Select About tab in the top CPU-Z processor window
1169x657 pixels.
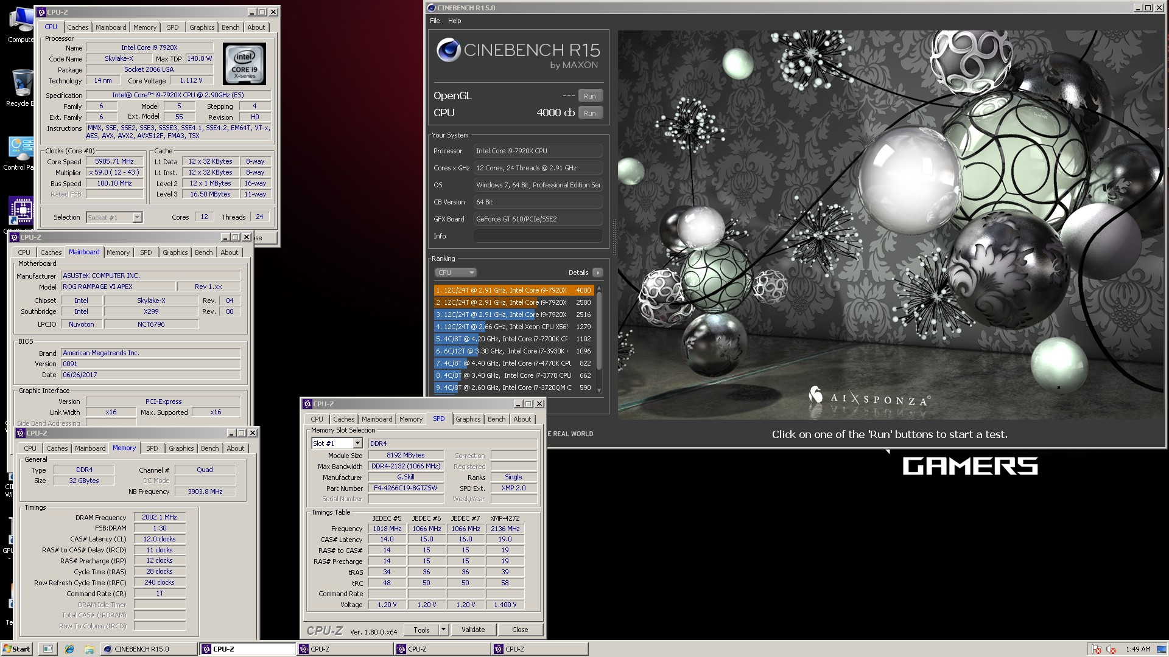click(x=256, y=27)
